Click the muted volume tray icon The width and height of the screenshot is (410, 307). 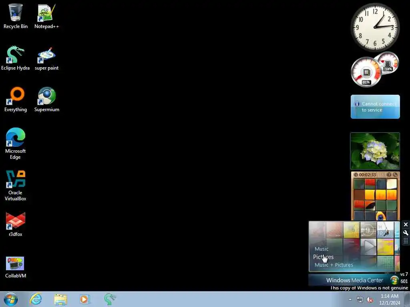370,300
